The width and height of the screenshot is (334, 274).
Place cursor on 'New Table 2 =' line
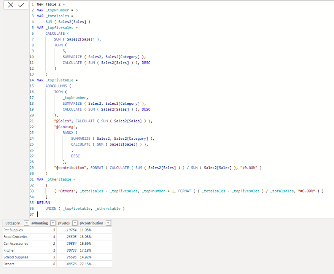coord(51,4)
